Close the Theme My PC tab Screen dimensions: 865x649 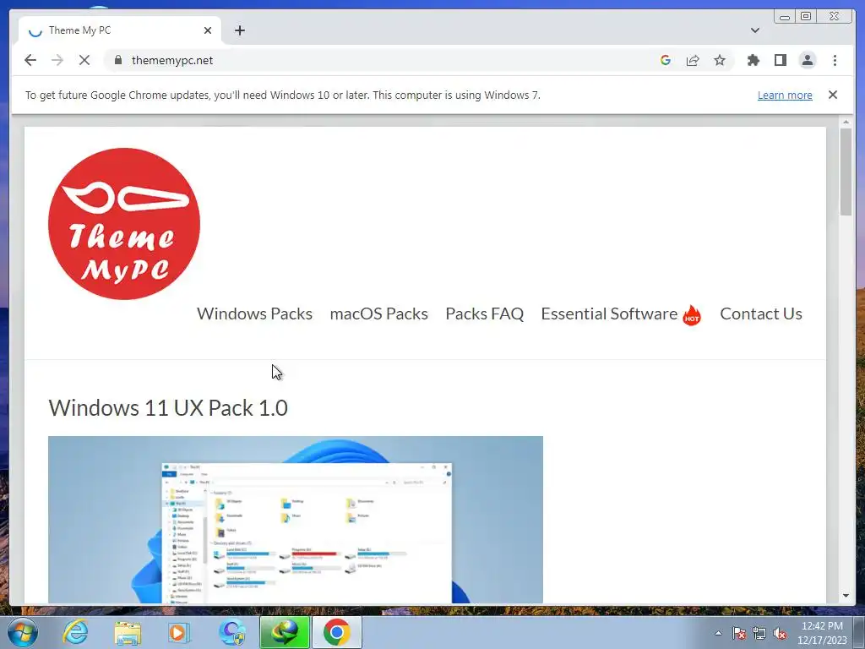208,30
